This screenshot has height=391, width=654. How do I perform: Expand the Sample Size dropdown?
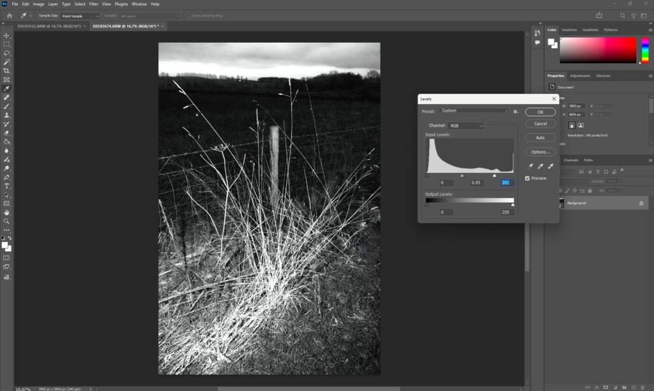80,16
